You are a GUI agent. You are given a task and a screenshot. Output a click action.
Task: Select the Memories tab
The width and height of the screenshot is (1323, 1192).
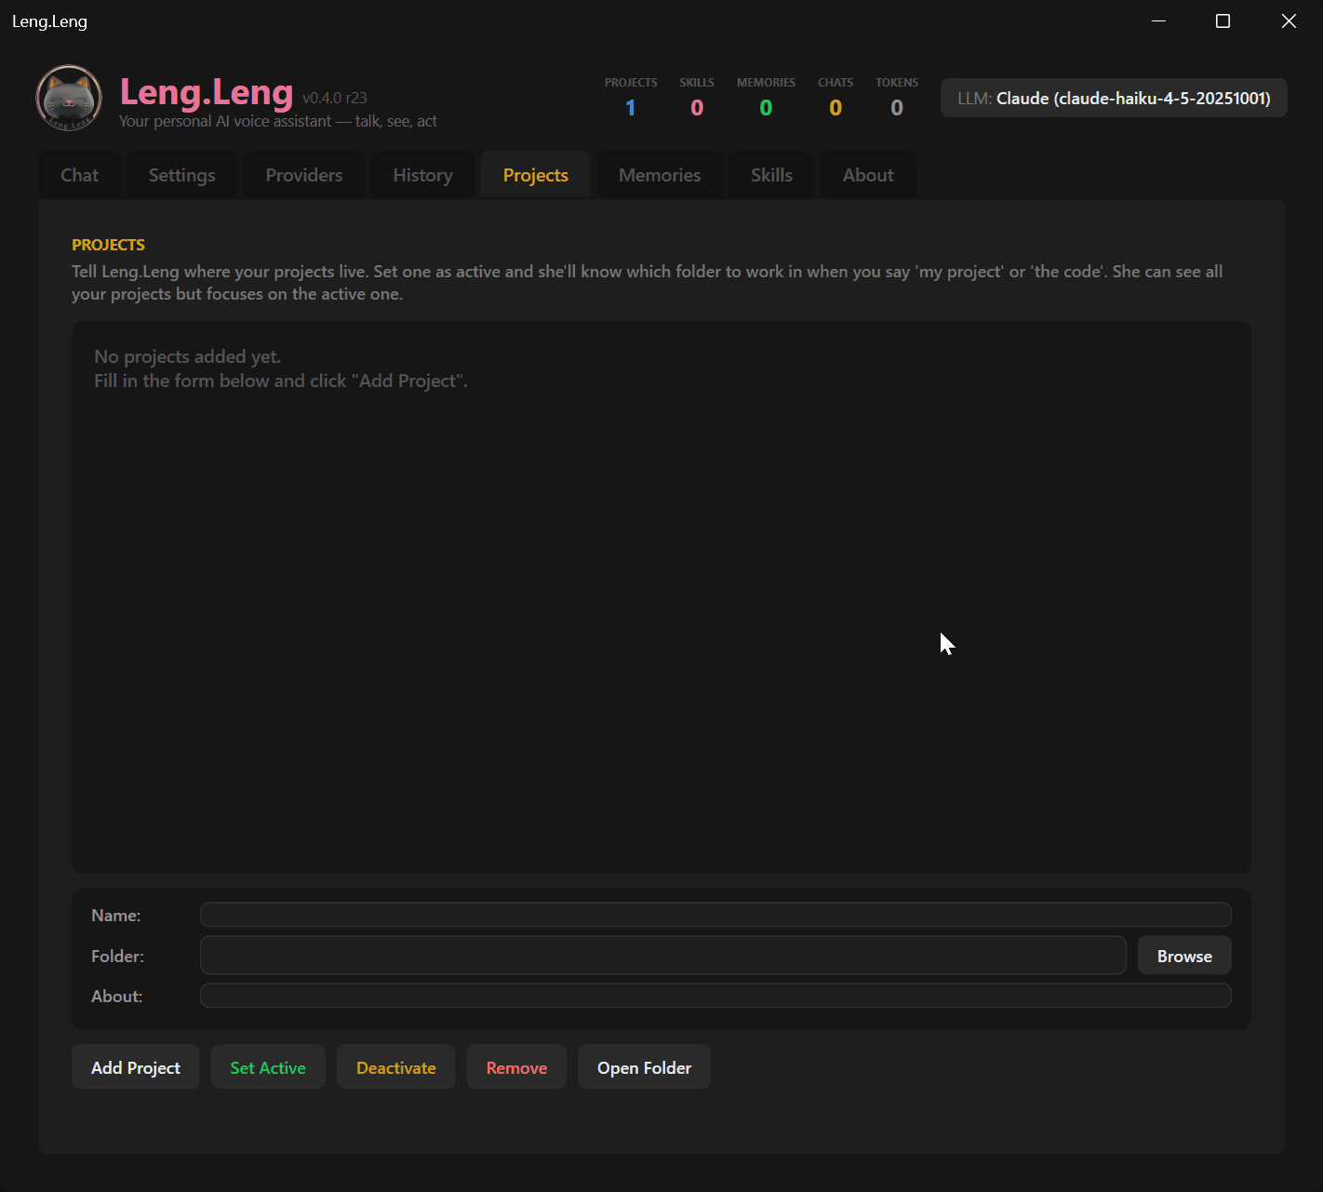(x=659, y=175)
